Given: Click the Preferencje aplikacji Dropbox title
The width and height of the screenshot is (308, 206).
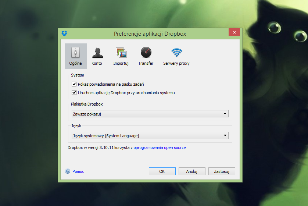Looking at the screenshot, I should coord(150,34).
